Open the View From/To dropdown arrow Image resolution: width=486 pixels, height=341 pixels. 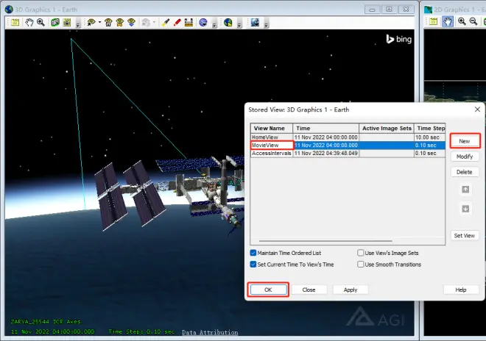click(x=99, y=22)
